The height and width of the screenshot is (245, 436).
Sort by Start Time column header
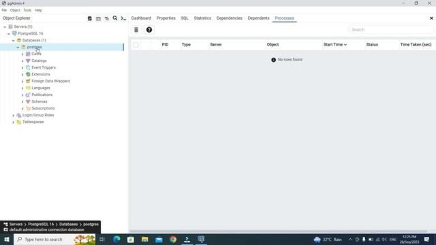[334, 44]
